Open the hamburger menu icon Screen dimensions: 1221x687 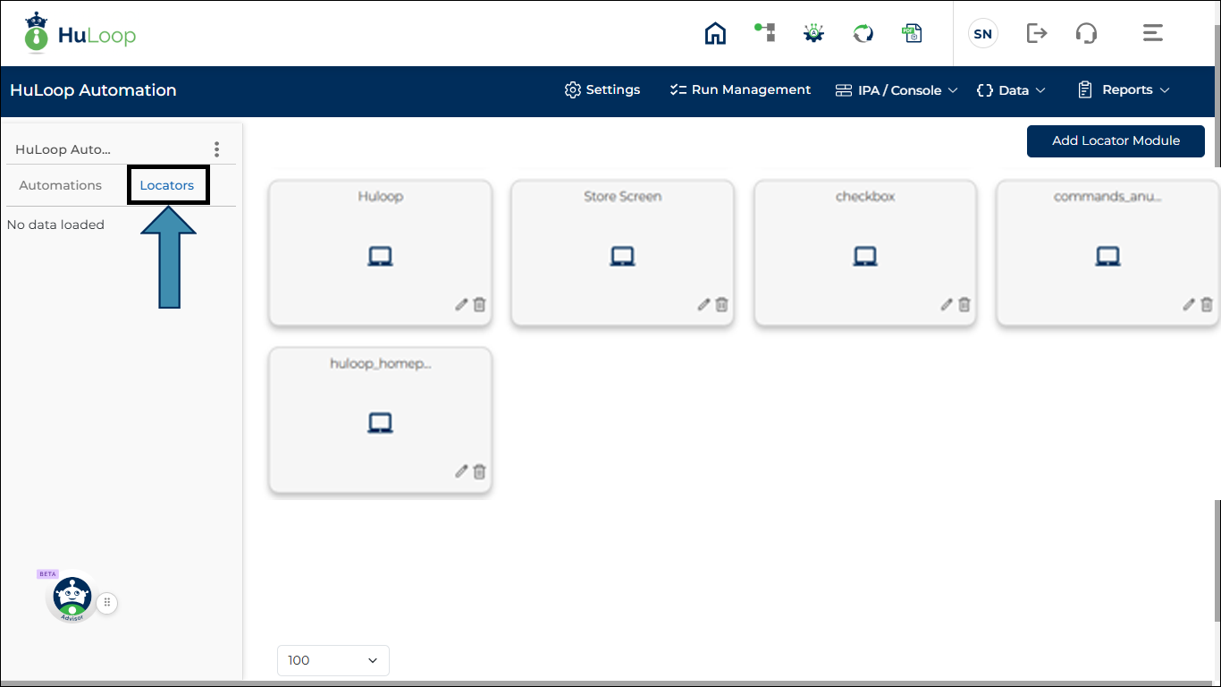1152,34
